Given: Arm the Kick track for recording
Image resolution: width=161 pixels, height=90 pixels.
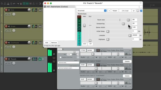Looking at the screenshot, I should 6,10.
